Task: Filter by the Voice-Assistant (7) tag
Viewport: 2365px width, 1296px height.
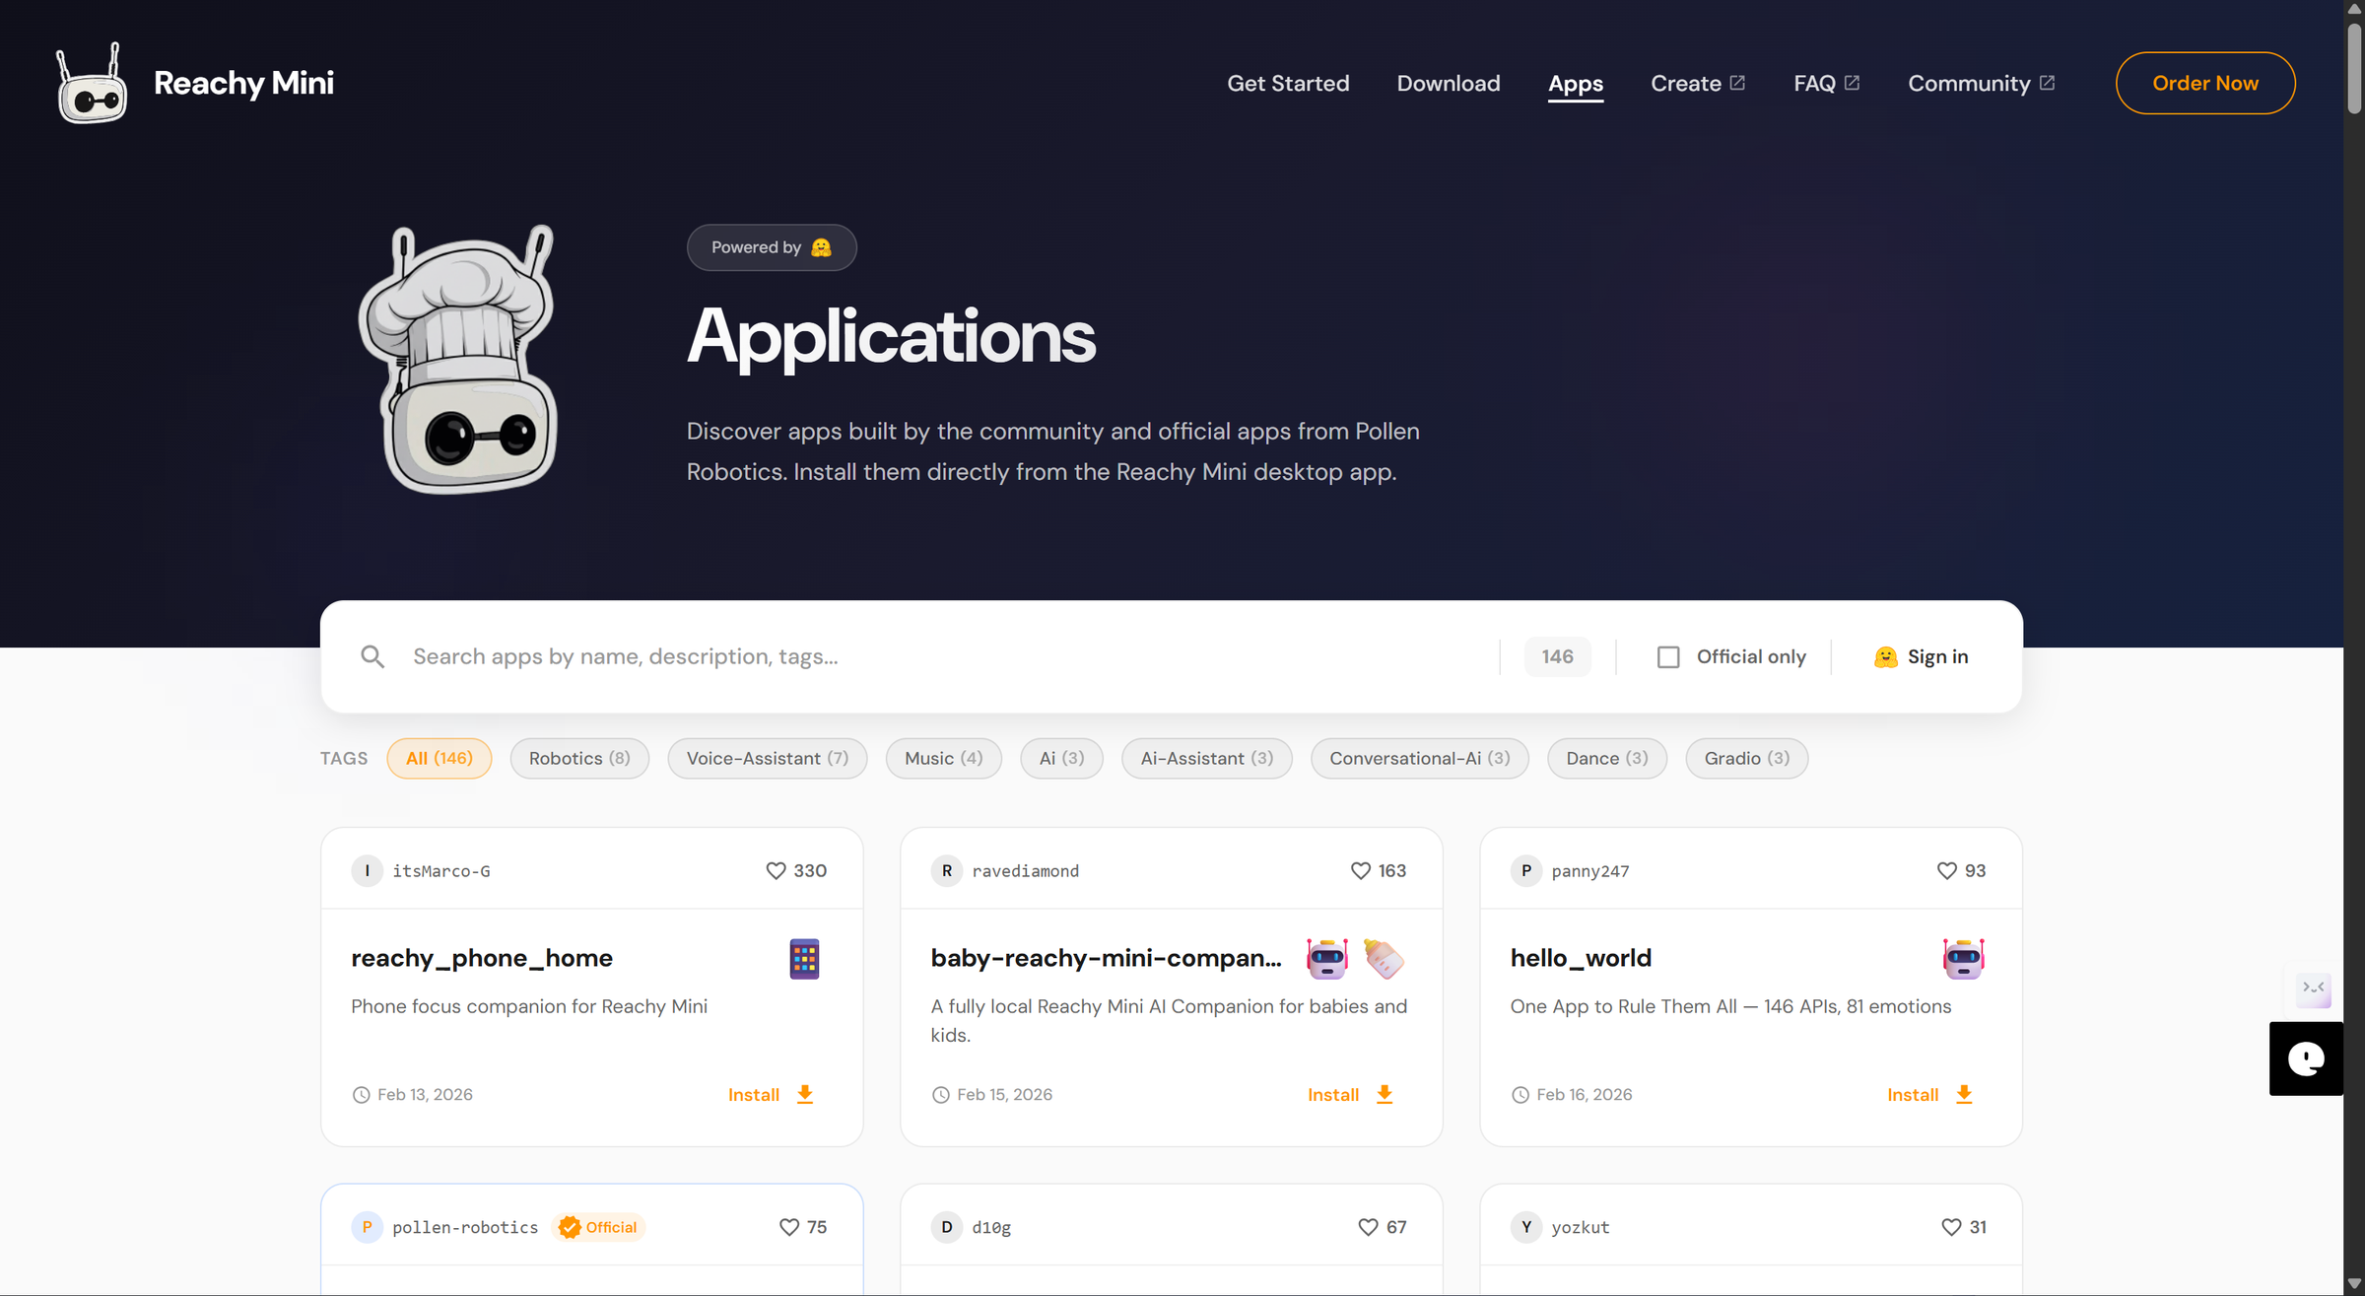Action: click(x=767, y=759)
